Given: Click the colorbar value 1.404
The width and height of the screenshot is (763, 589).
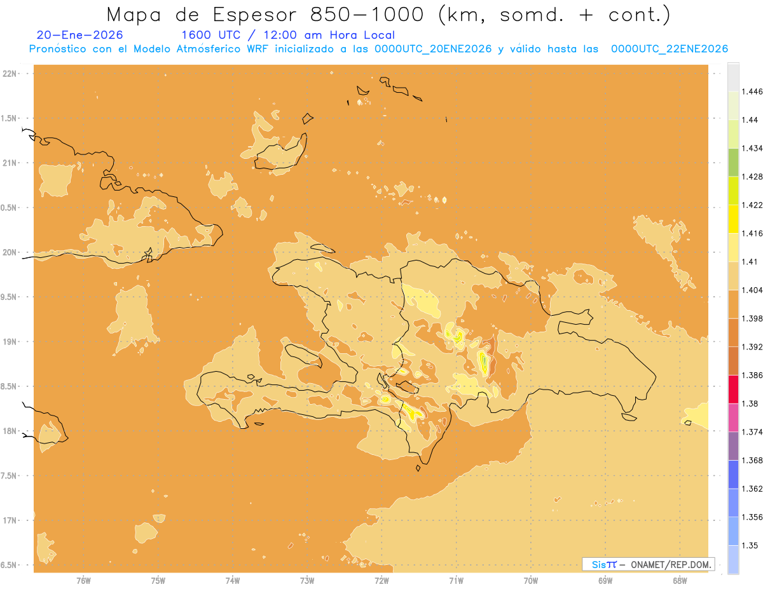Looking at the screenshot, I should coord(753,290).
